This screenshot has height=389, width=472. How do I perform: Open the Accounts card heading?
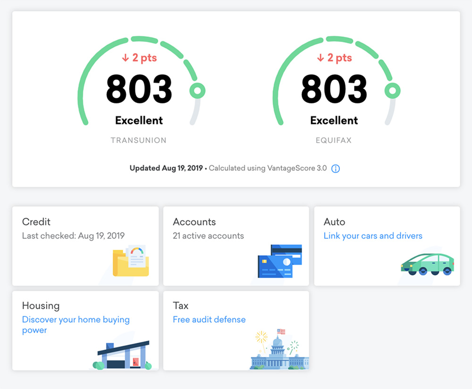(194, 222)
